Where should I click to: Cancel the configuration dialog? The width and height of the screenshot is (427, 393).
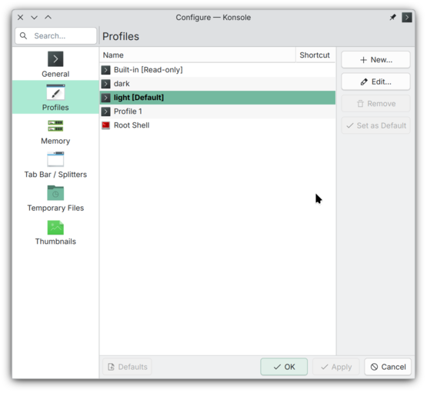(388, 367)
